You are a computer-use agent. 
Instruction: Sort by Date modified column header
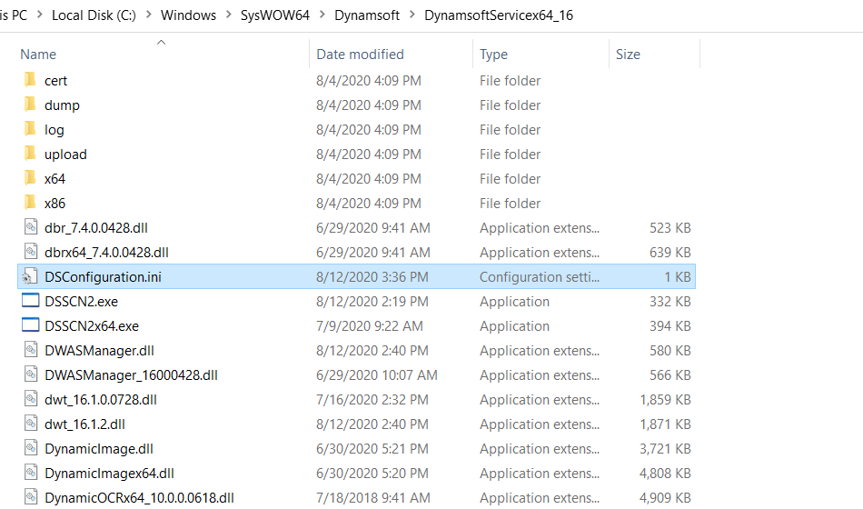pyautogui.click(x=360, y=55)
